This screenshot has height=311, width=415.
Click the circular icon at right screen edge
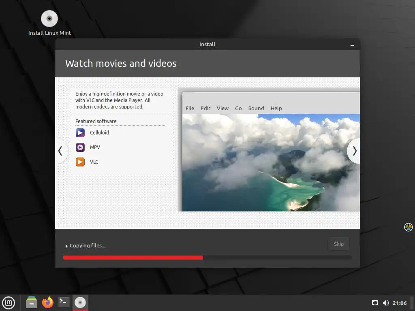tap(409, 227)
